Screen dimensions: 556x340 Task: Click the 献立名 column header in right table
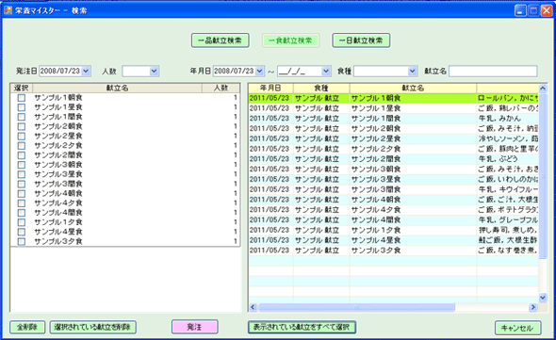pyautogui.click(x=413, y=88)
